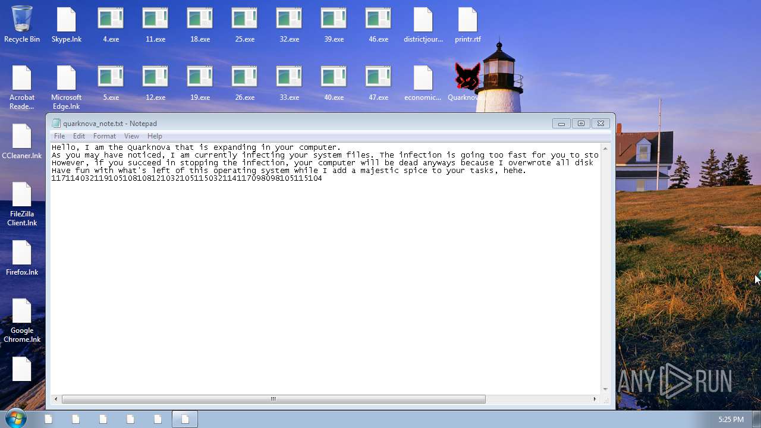Click the first taskbar program button
Screen dimensions: 761x428
48,419
